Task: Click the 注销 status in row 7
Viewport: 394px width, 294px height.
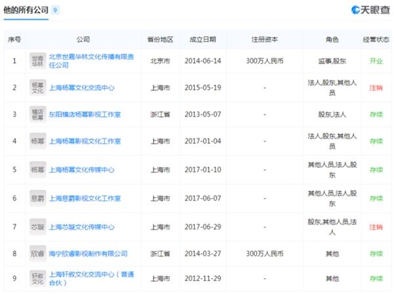Action: click(376, 227)
